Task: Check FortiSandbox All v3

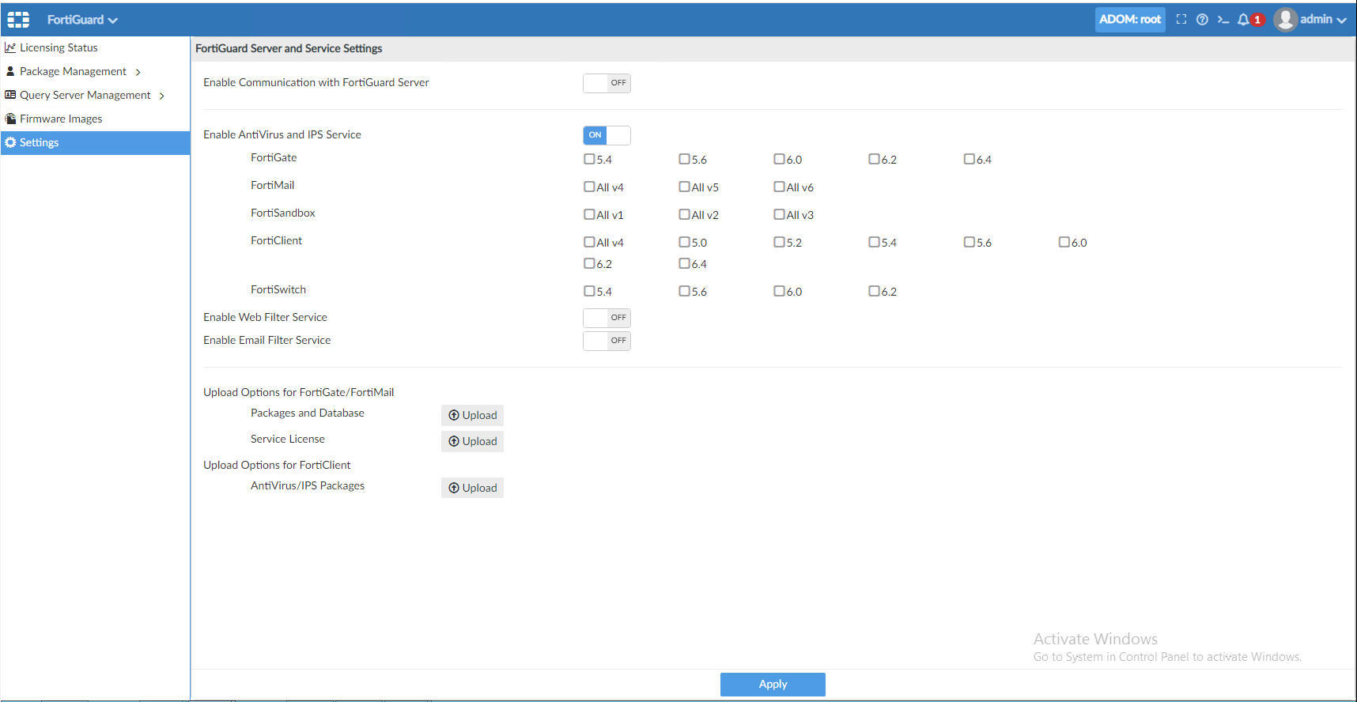Action: pos(779,214)
